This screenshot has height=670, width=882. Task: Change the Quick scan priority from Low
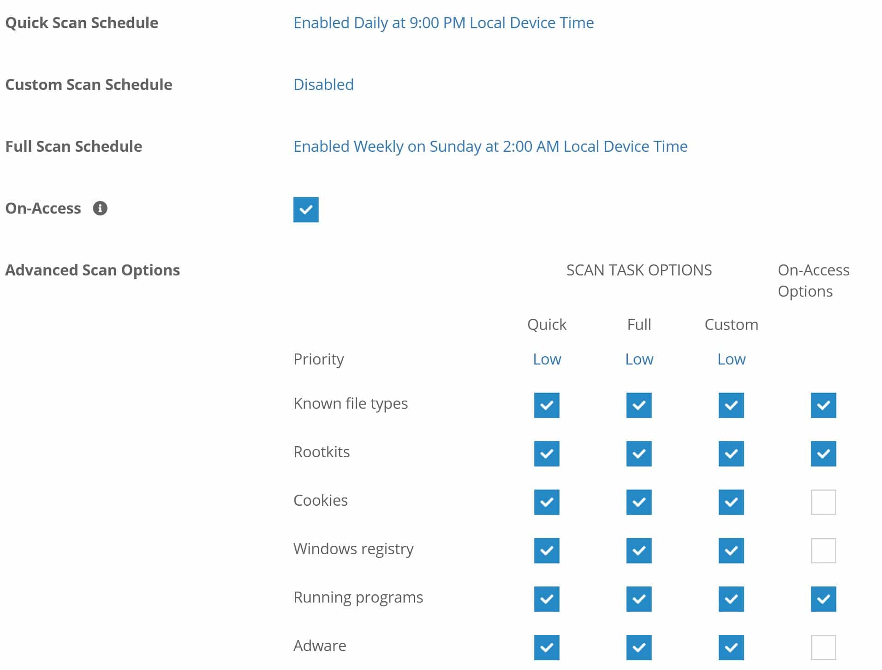tap(547, 359)
